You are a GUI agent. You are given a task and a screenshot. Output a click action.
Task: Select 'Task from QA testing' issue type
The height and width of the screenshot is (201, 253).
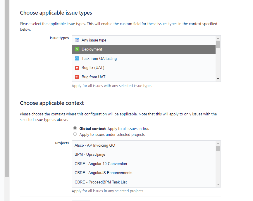point(144,58)
